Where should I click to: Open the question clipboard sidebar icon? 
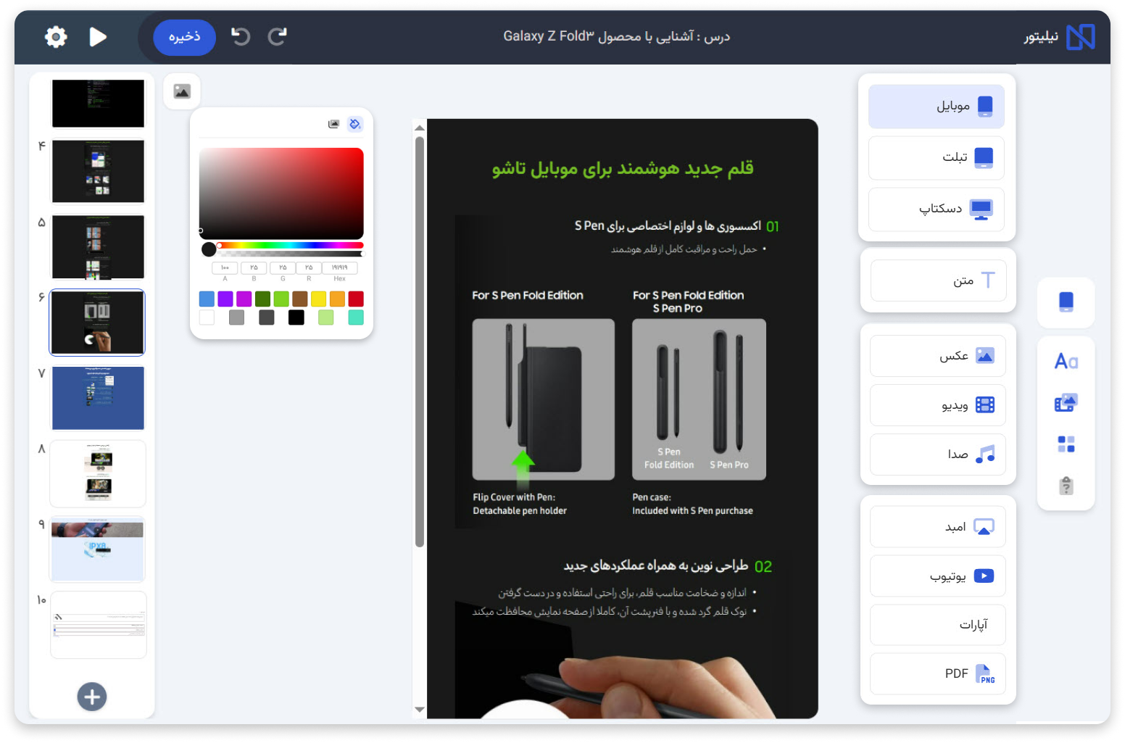pos(1066,486)
